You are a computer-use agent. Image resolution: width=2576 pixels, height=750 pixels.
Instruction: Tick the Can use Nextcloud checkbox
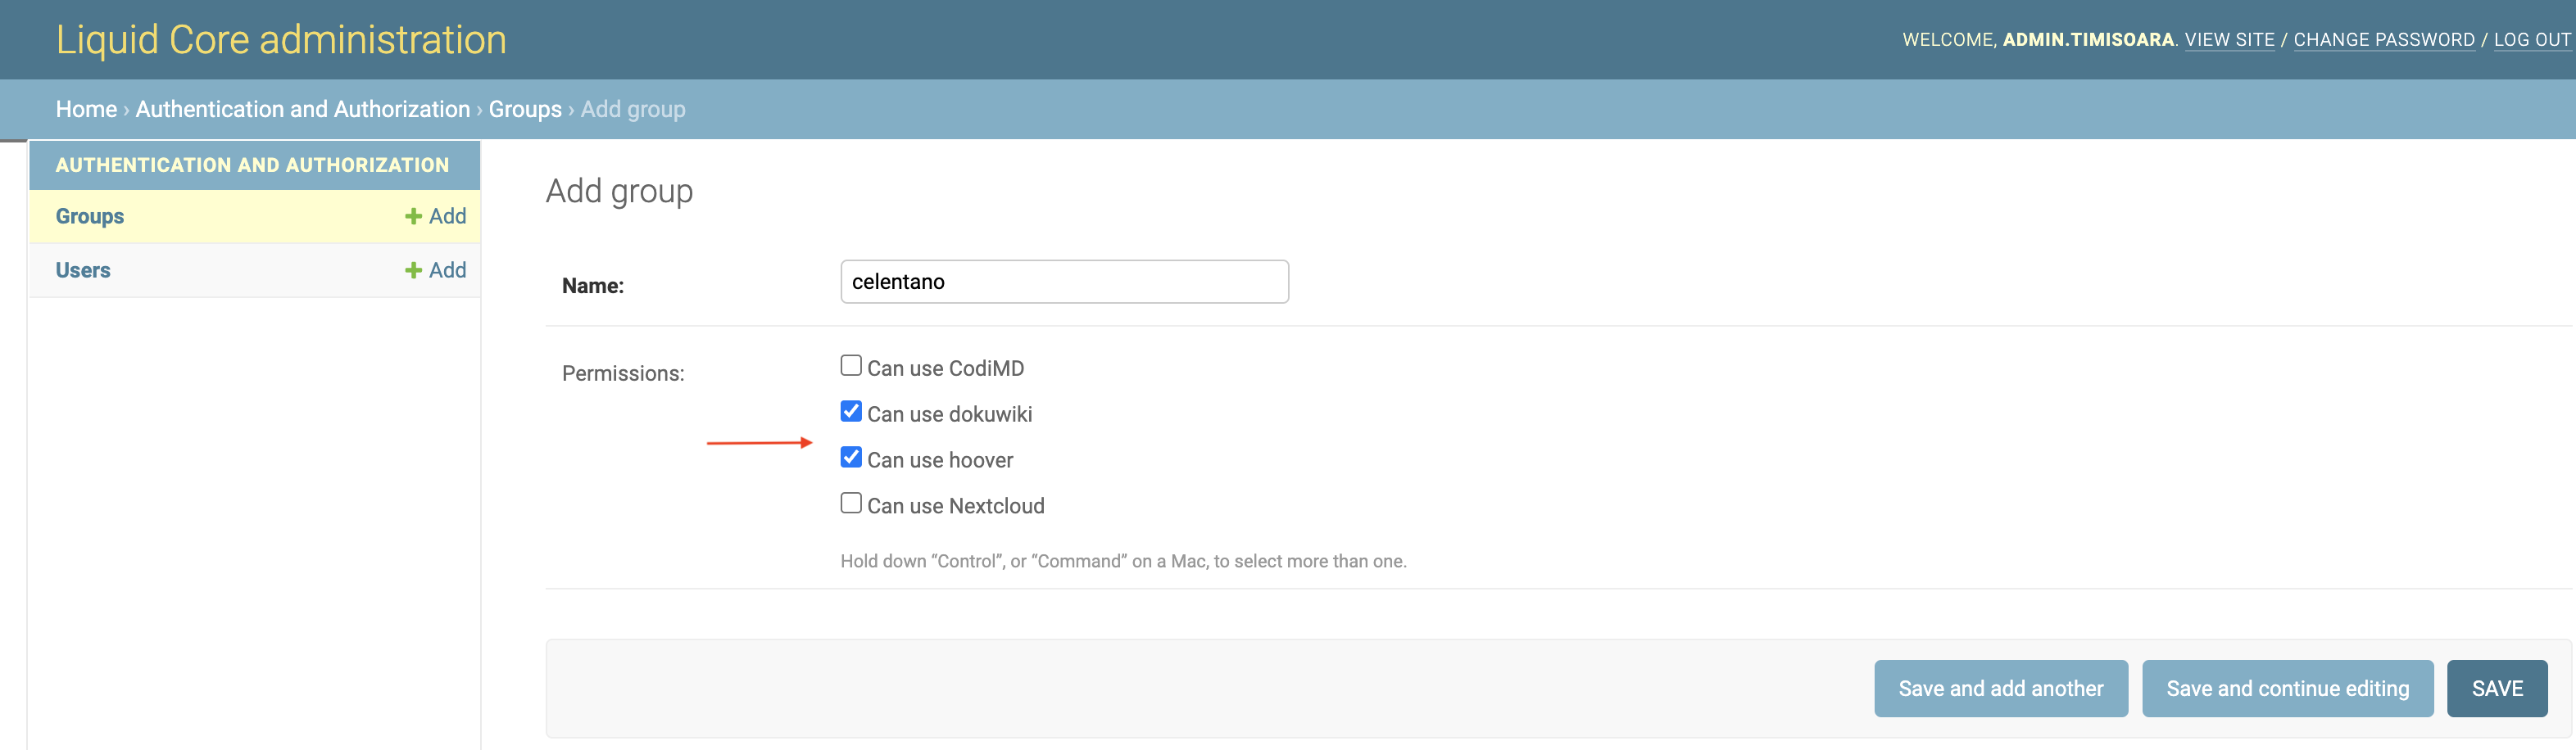851,504
